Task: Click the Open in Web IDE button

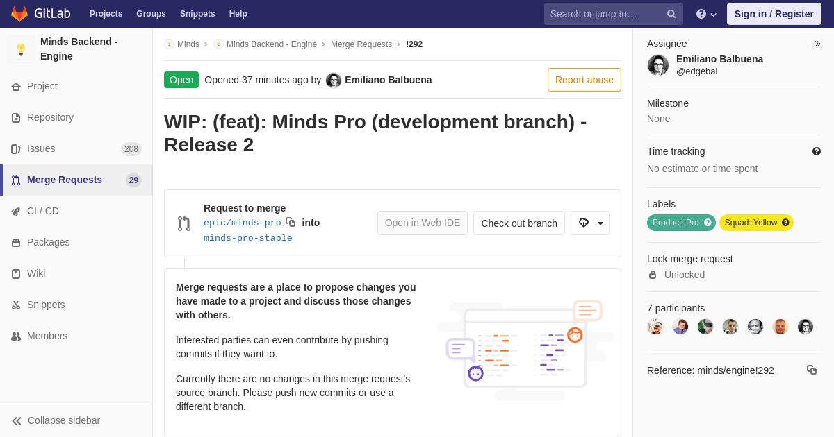Action: 423,223
